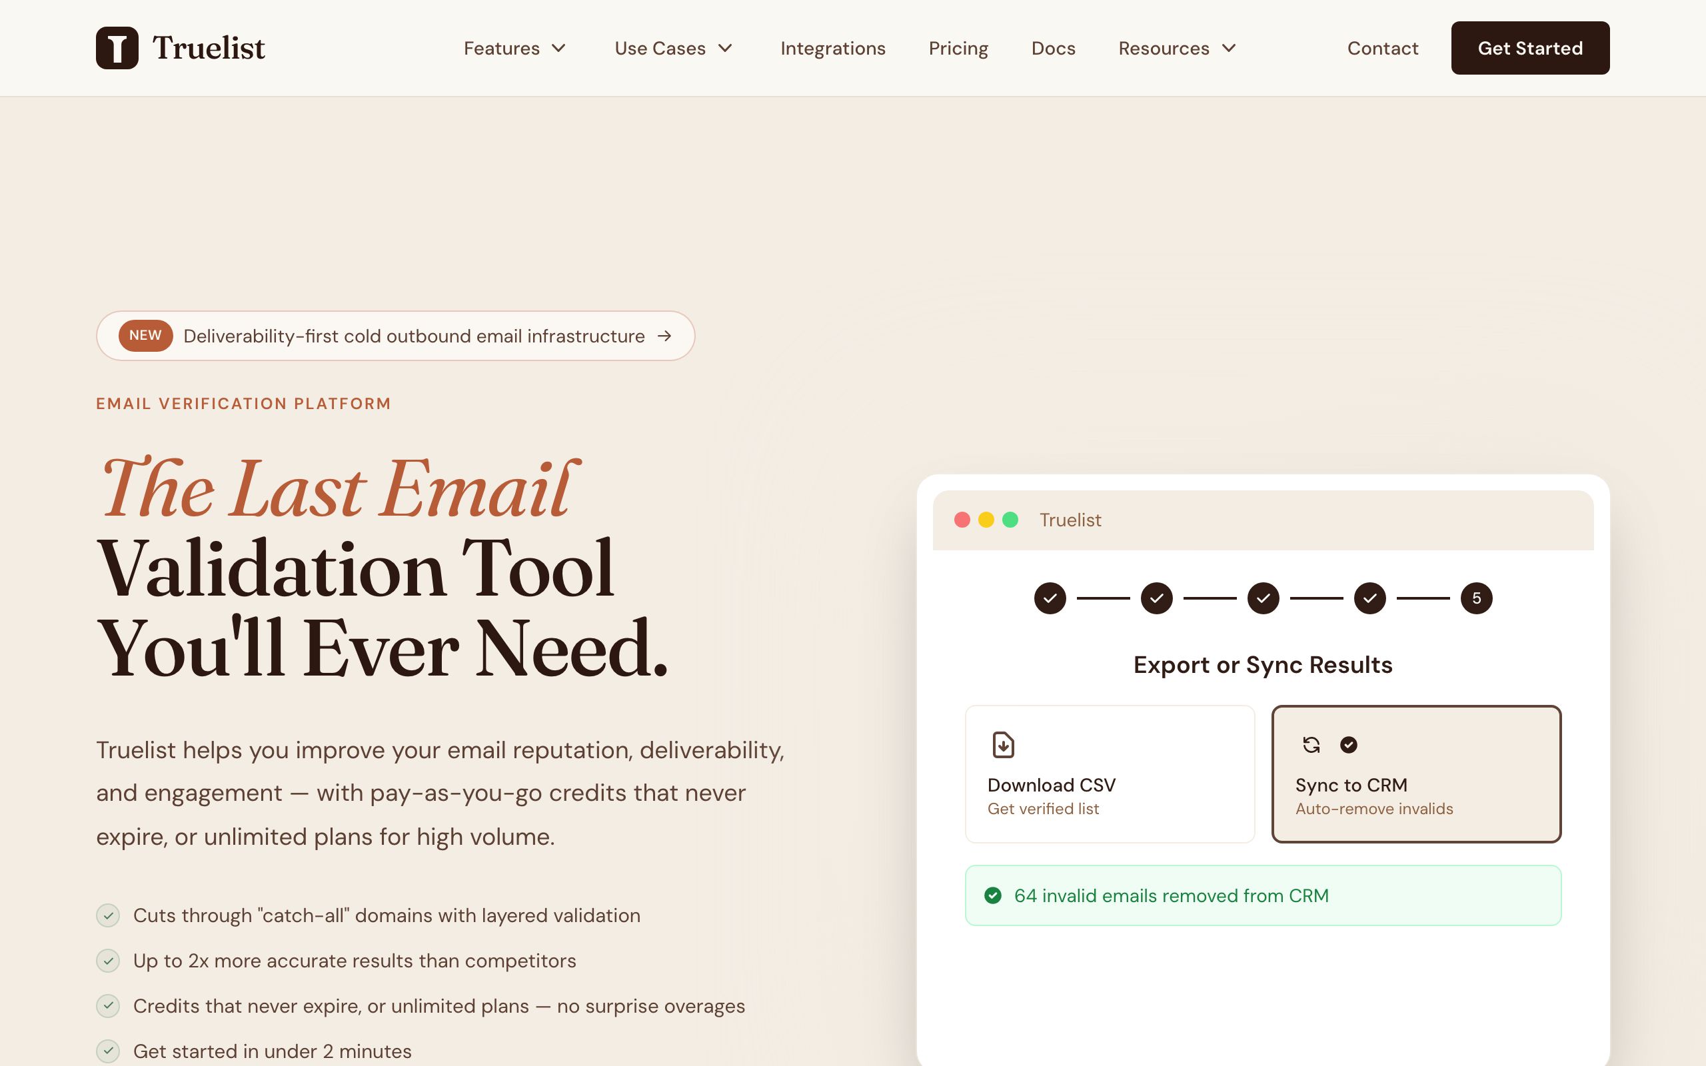Choose the Sync to CRM option card

1416,774
